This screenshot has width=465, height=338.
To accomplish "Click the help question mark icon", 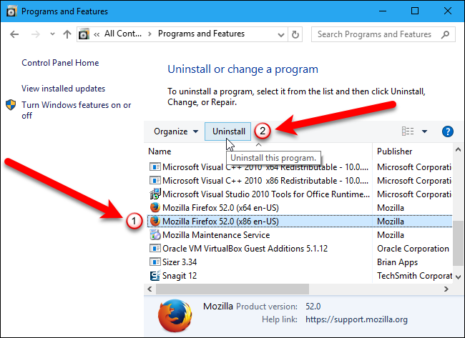I will tap(449, 131).
